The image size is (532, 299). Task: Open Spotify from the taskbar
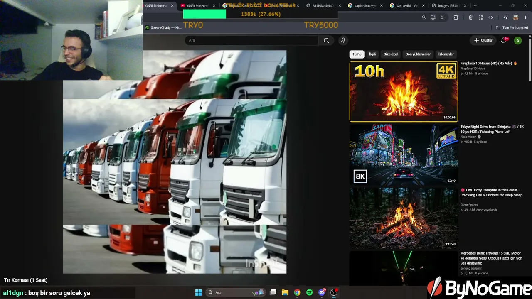[x=309, y=292]
